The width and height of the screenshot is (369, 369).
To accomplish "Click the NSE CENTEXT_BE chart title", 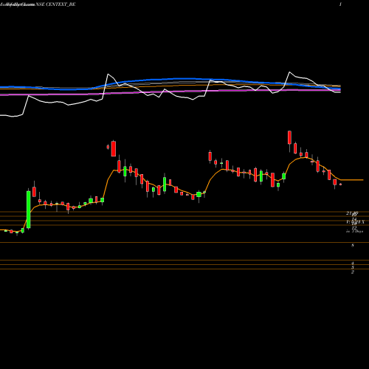I will pyautogui.click(x=55, y=4).
